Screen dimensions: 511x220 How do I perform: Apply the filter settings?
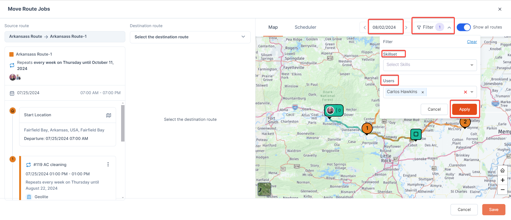pyautogui.click(x=464, y=109)
